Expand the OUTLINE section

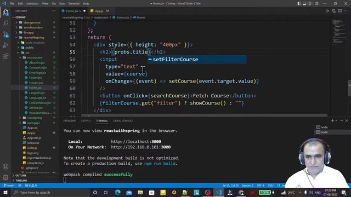21,176
